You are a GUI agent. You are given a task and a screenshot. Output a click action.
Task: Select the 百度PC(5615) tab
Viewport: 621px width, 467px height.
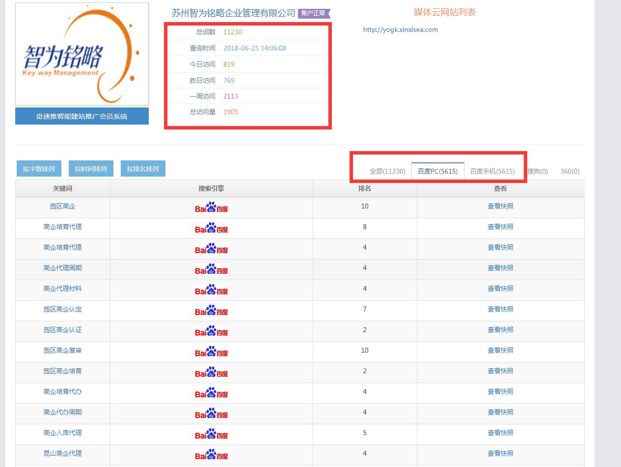tap(437, 171)
